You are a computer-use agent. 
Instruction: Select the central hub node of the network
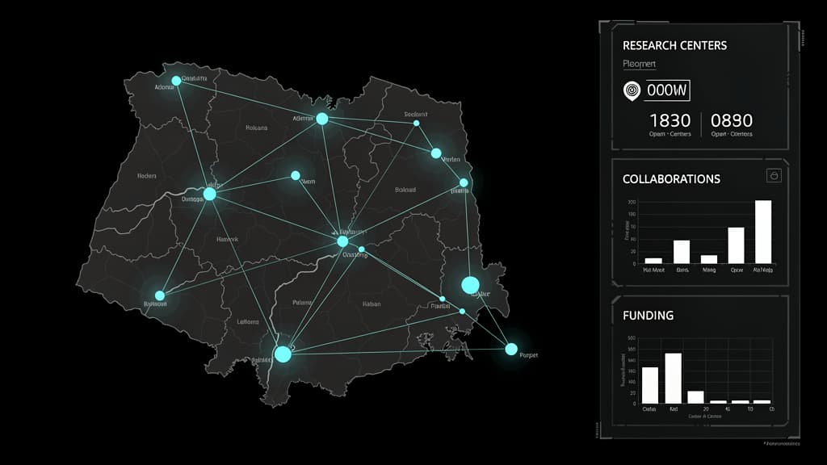(x=342, y=241)
